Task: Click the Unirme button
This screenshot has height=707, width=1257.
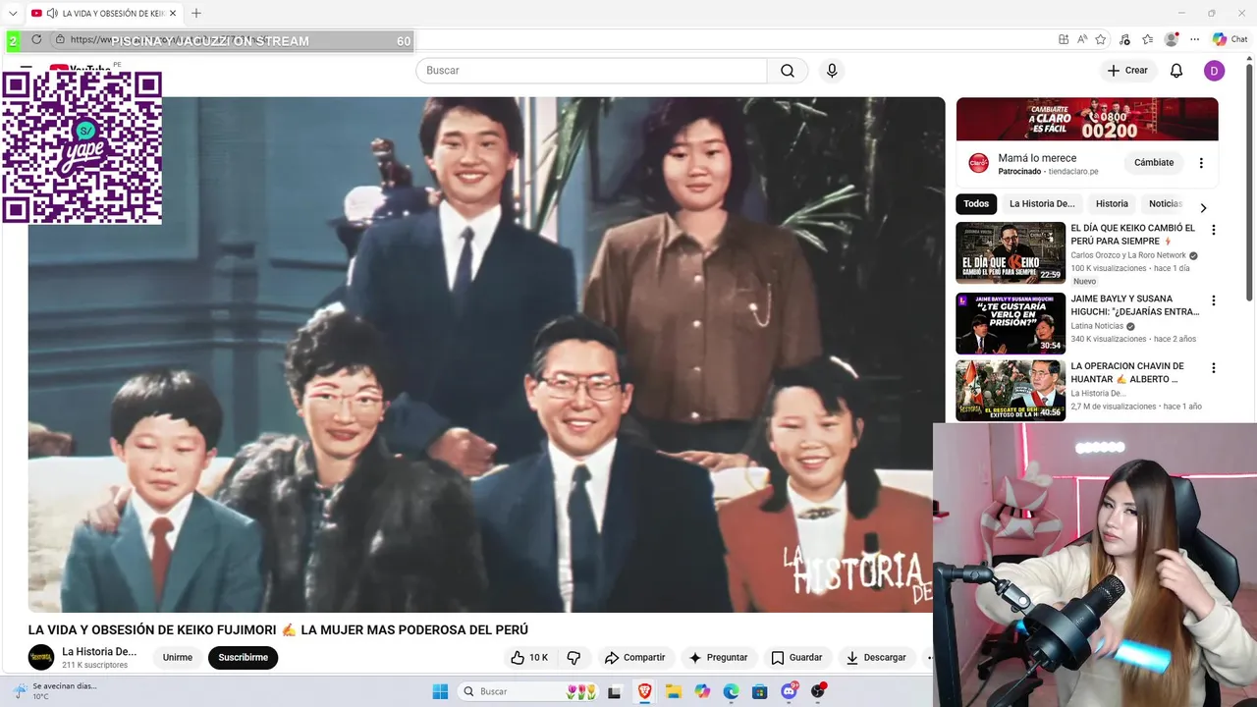Action: pos(178,658)
